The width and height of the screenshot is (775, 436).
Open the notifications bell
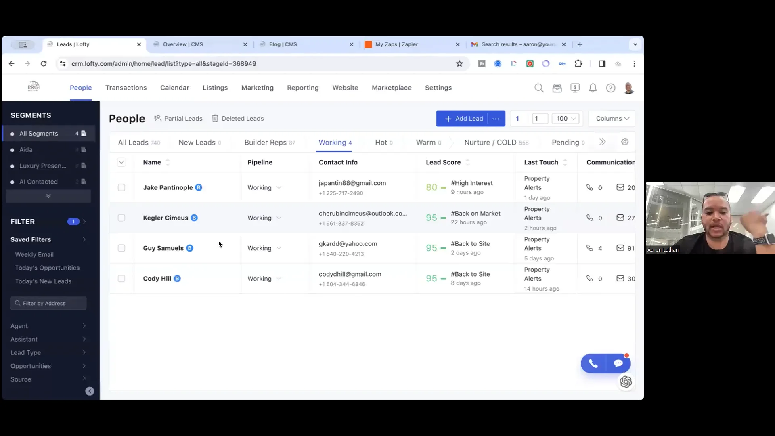coord(593,88)
